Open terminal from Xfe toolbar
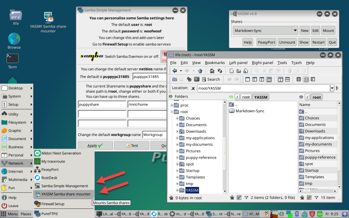The image size is (349, 218). [197, 79]
